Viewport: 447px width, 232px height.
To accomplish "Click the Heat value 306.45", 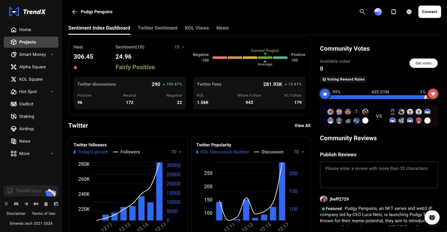I will pos(83,57).
